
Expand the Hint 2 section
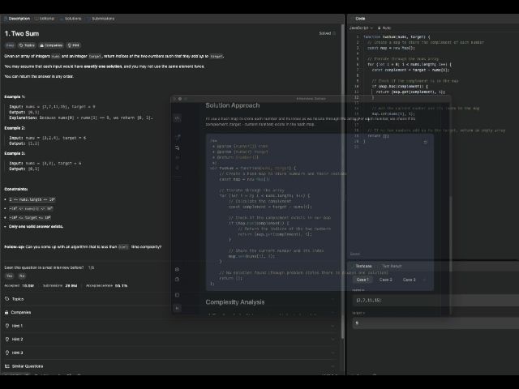tap(17, 340)
